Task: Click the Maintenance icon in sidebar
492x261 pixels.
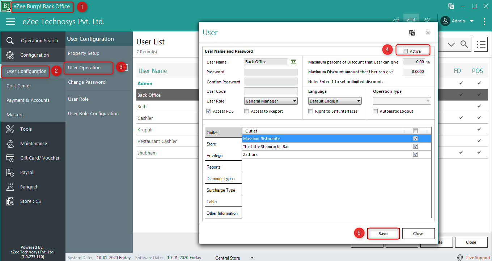Action: 10,143
